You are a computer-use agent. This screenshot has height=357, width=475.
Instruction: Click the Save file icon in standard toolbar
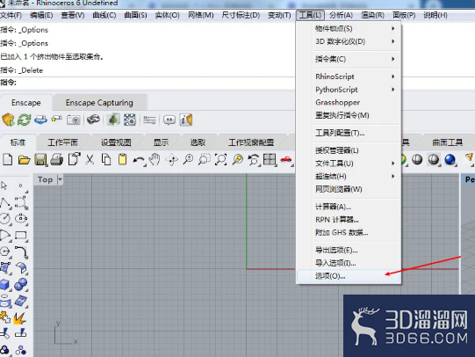pyautogui.click(x=40, y=159)
